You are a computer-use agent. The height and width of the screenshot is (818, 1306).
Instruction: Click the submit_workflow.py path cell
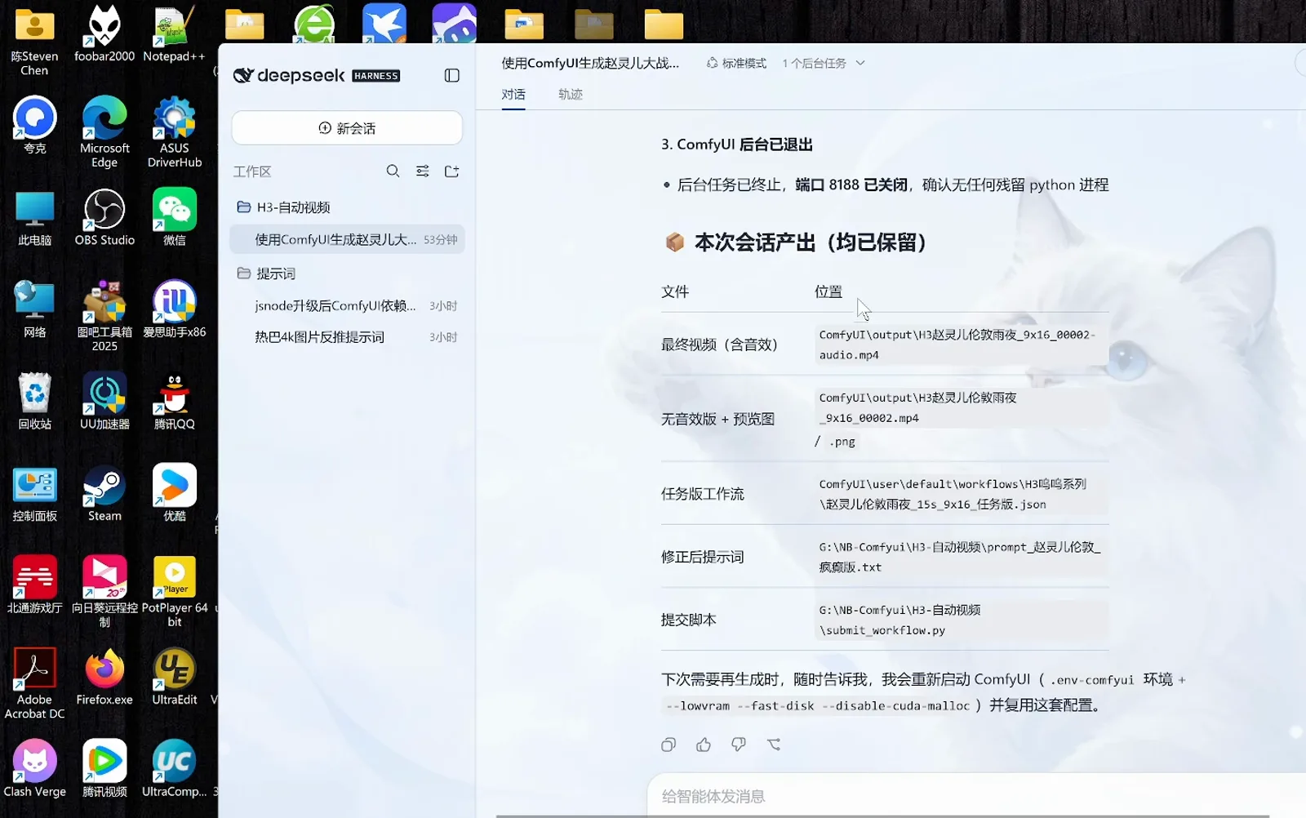point(961,620)
